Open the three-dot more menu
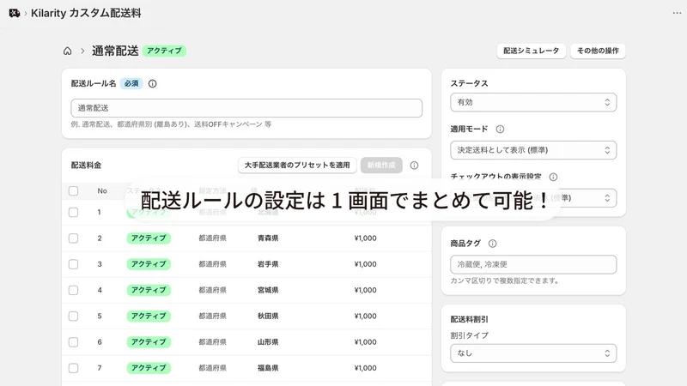 [x=677, y=13]
